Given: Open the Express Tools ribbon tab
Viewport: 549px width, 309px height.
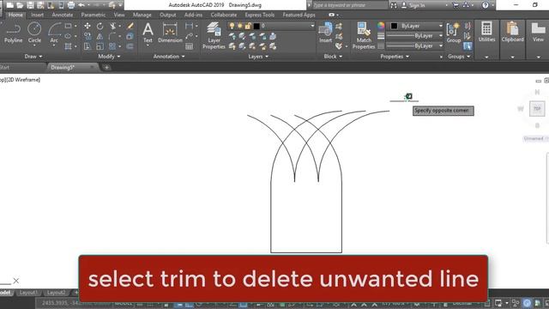Looking at the screenshot, I should [x=259, y=15].
